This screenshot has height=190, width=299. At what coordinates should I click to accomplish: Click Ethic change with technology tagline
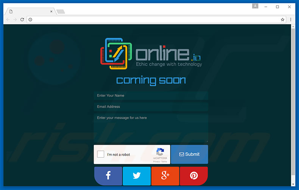point(169,64)
